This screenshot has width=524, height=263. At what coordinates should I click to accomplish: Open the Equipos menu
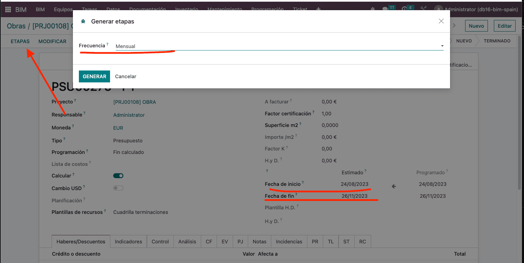point(63,9)
